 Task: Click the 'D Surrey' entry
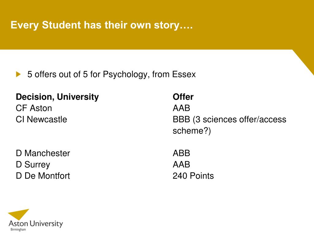coord(33,165)
